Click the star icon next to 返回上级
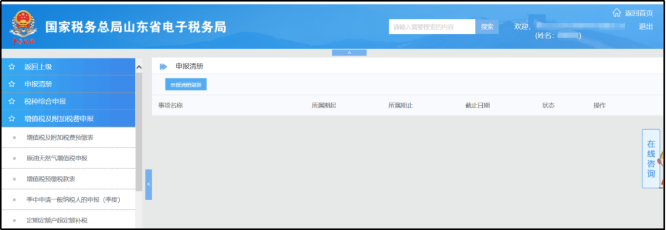The image size is (666, 230). click(12, 67)
